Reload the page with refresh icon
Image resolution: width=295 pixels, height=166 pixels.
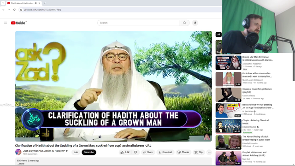click(14, 10)
